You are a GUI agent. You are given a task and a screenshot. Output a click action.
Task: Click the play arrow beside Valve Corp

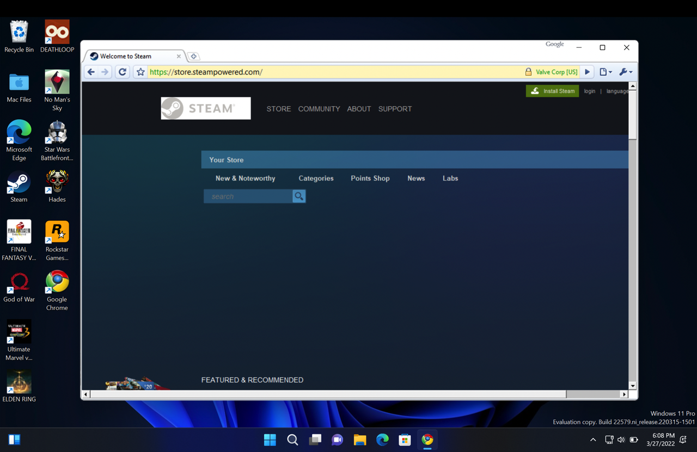pyautogui.click(x=587, y=72)
